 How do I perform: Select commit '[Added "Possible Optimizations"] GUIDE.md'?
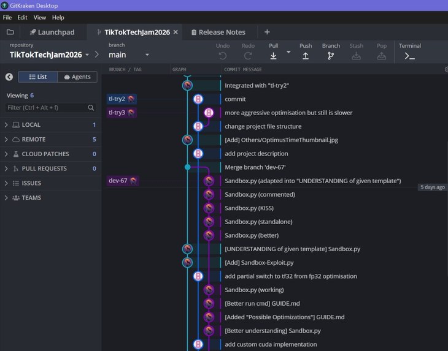point(285,317)
